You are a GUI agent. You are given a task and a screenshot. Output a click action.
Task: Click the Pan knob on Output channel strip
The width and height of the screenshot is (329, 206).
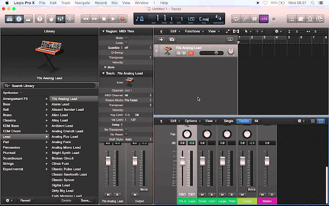coord(247,134)
